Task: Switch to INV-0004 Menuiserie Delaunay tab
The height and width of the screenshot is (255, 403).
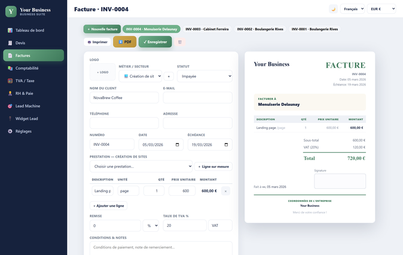Action: pos(151,29)
